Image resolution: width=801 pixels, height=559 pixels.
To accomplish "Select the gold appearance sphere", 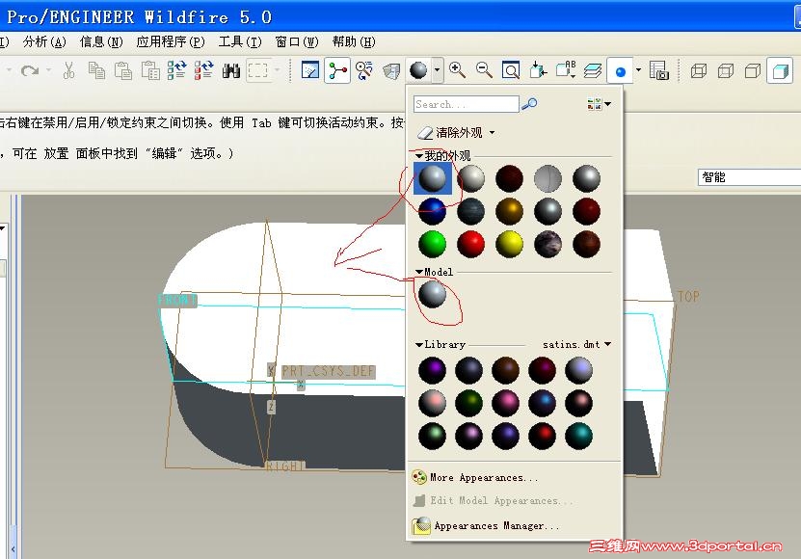I will point(509,211).
